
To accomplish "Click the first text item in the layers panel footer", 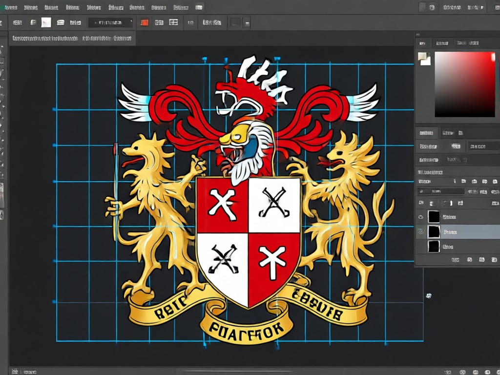I will pos(456,260).
